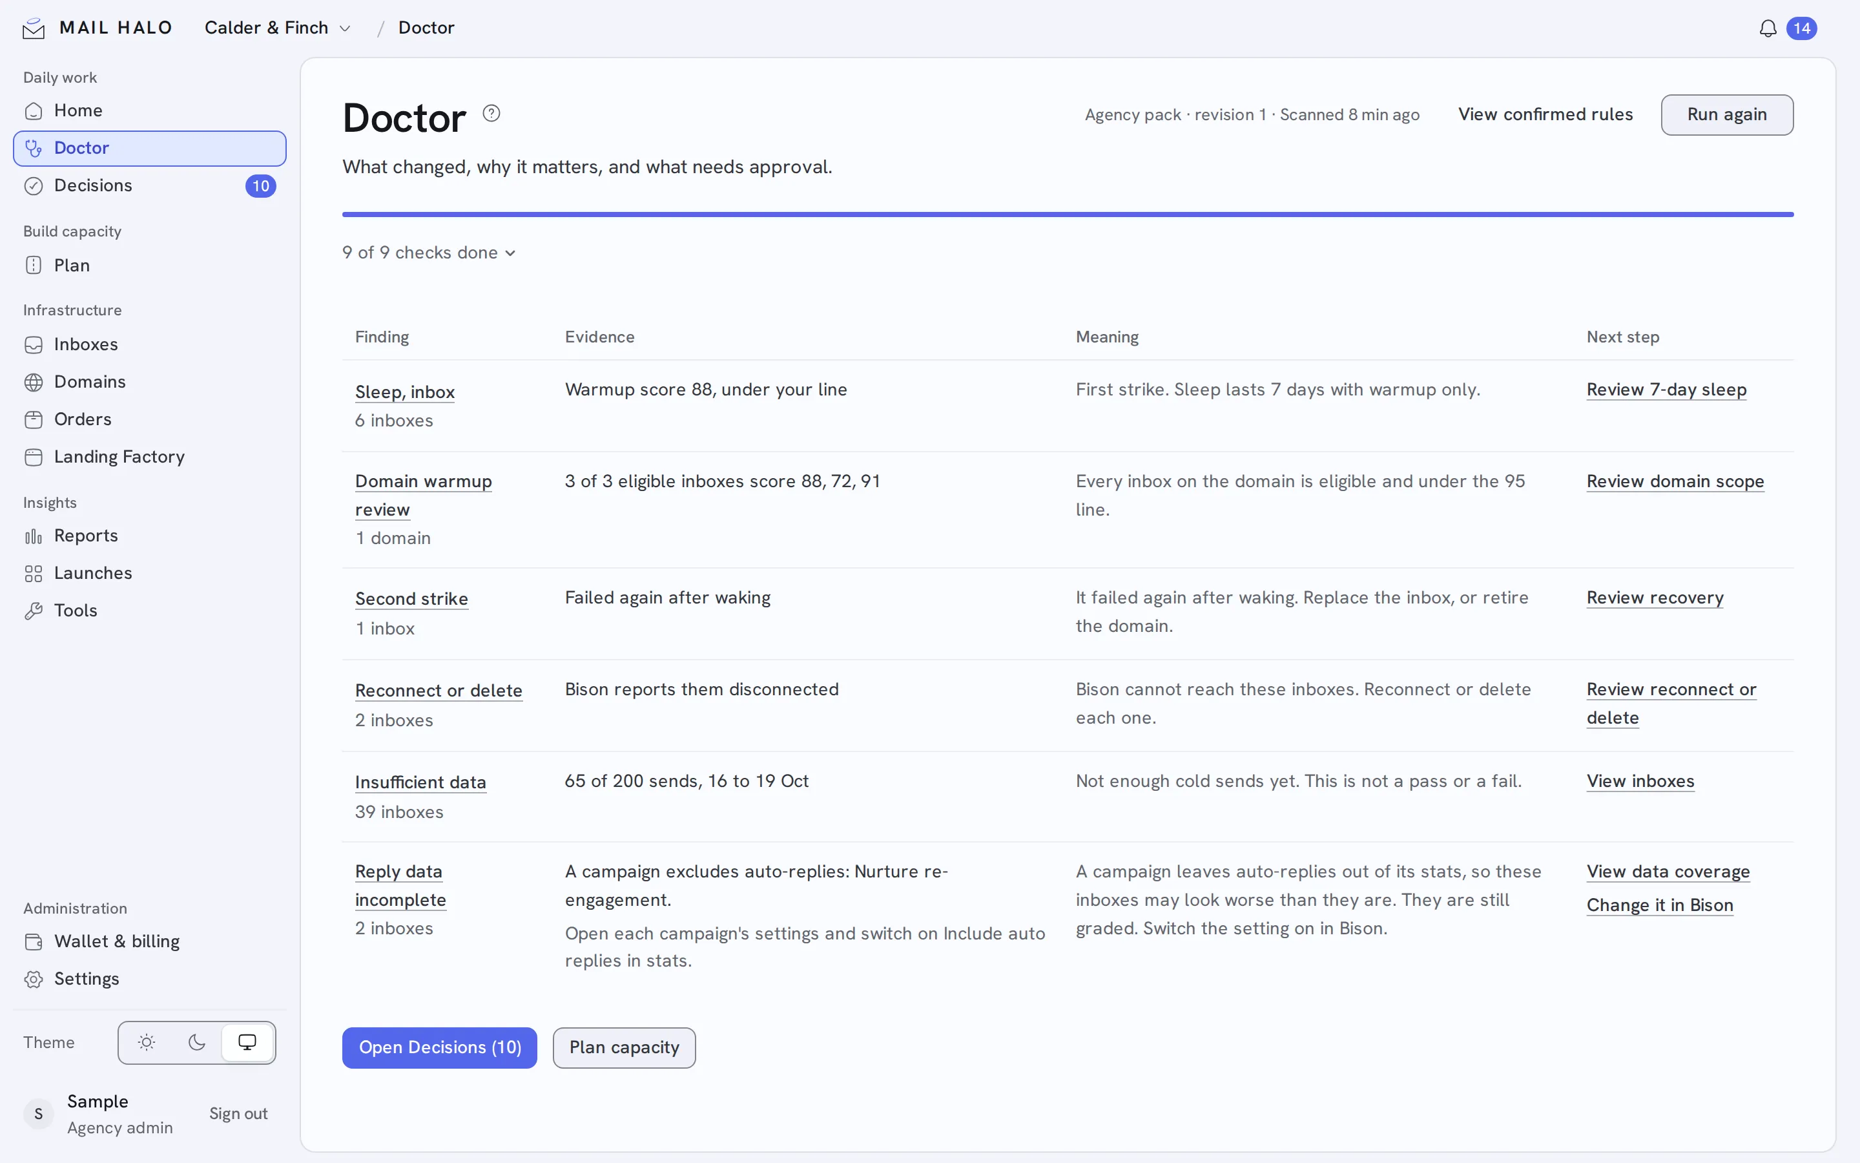Switch theme to dark mode
The image size is (1860, 1163).
pyautogui.click(x=197, y=1042)
